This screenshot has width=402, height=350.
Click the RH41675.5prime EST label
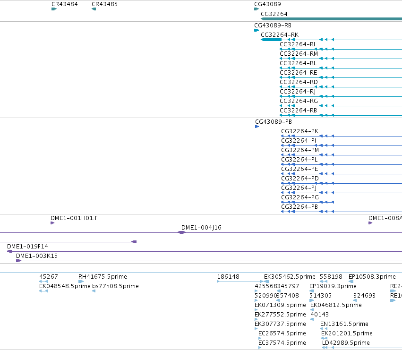point(103,277)
